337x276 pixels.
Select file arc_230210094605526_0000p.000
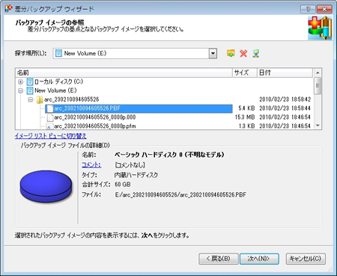pos(95,117)
